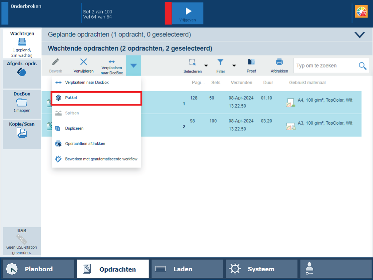Screen dimensions: 373x280
Task: Click the sets value 100
Action: click(x=213, y=121)
